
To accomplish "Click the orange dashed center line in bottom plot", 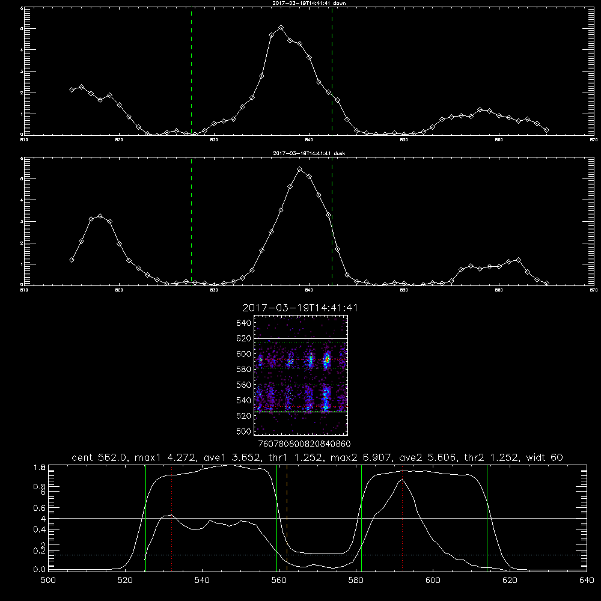I will click(x=287, y=518).
